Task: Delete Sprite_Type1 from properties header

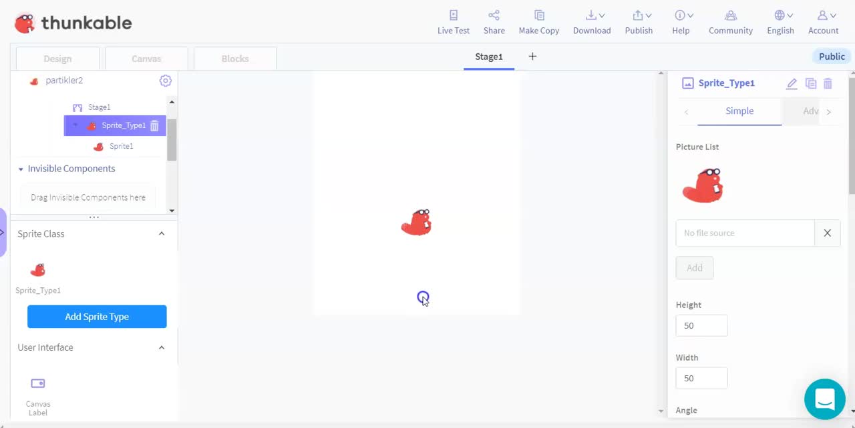Action: click(x=828, y=83)
